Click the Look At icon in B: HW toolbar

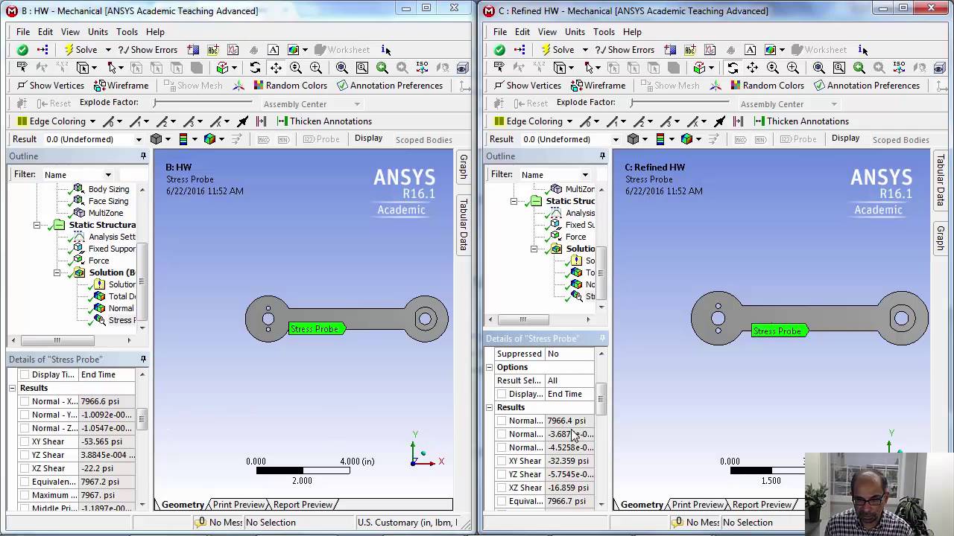(x=442, y=68)
